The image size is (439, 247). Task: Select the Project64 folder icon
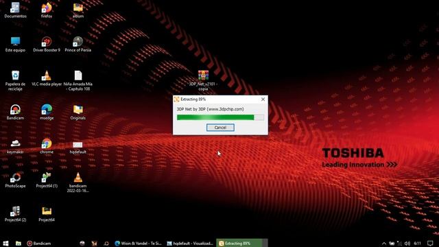[47, 214]
